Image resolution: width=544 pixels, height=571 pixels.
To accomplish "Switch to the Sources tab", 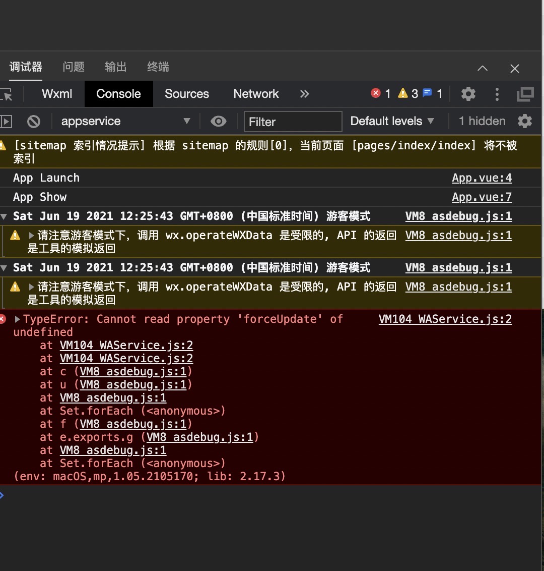I will point(186,94).
